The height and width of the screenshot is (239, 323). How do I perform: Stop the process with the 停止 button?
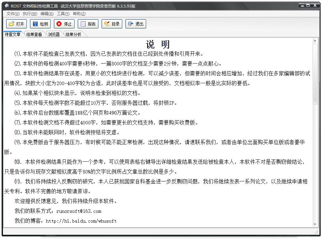click(x=64, y=24)
